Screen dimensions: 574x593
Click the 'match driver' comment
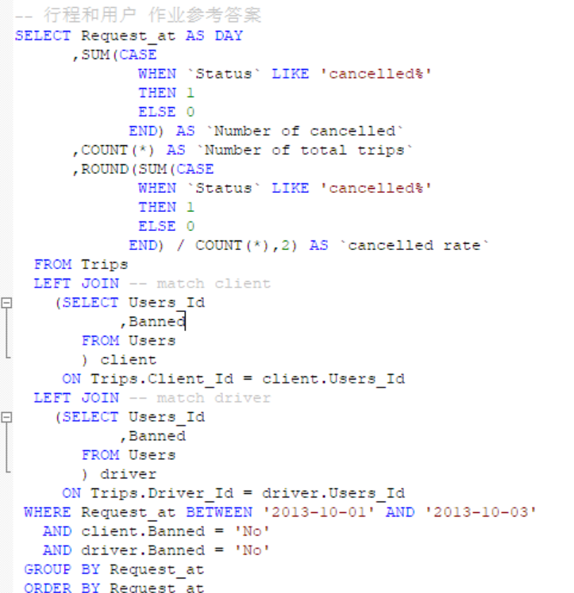click(200, 398)
